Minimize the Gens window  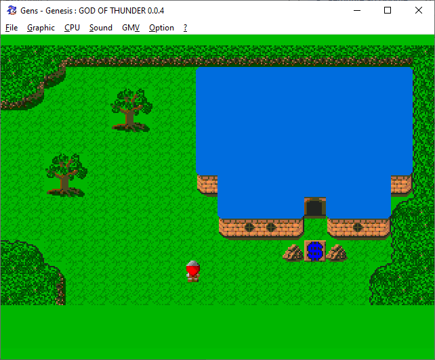[357, 11]
